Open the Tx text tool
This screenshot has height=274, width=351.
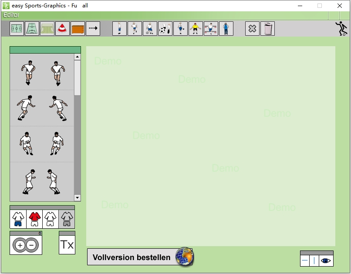tap(67, 245)
